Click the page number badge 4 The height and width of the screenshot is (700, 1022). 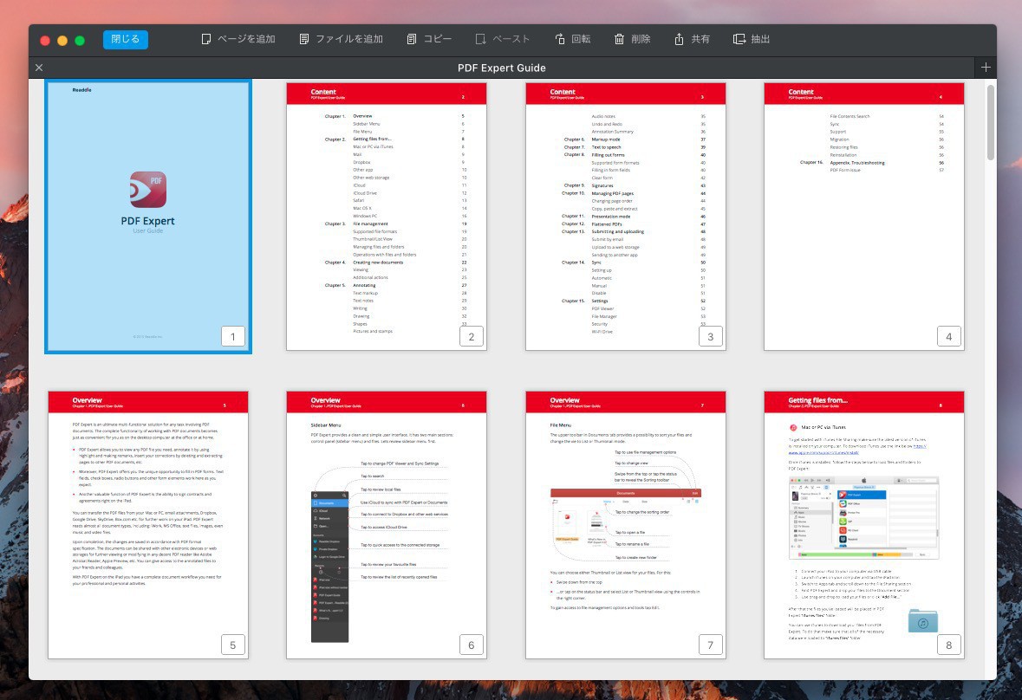click(949, 337)
